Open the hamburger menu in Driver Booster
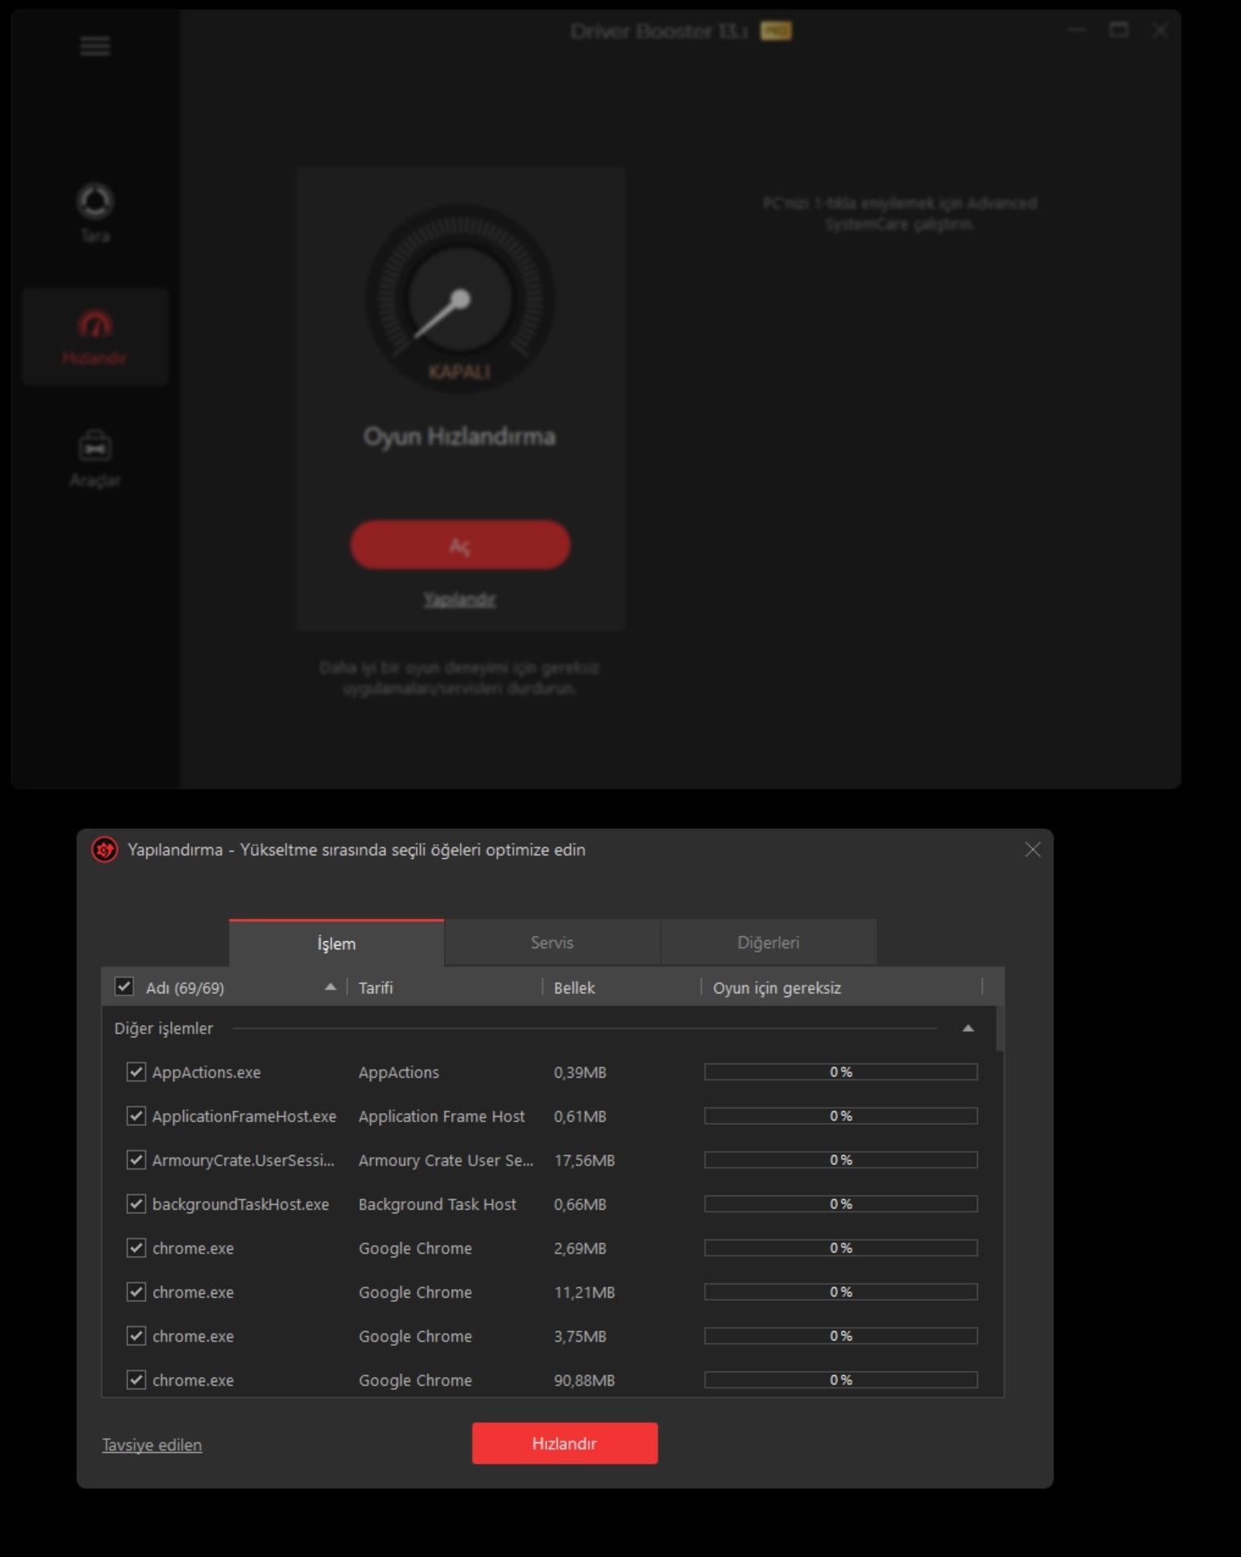1241x1557 pixels. (94, 46)
